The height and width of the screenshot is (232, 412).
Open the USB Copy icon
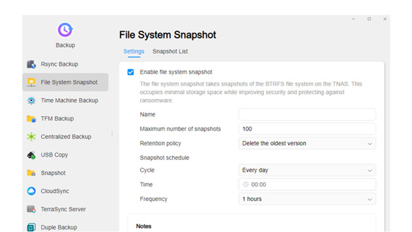pyautogui.click(x=31, y=155)
